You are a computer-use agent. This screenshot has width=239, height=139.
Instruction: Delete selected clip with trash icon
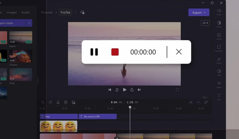(x=66, y=102)
